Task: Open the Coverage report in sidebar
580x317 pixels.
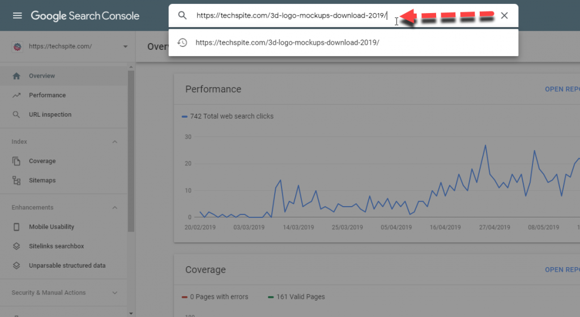Action: point(63,161)
